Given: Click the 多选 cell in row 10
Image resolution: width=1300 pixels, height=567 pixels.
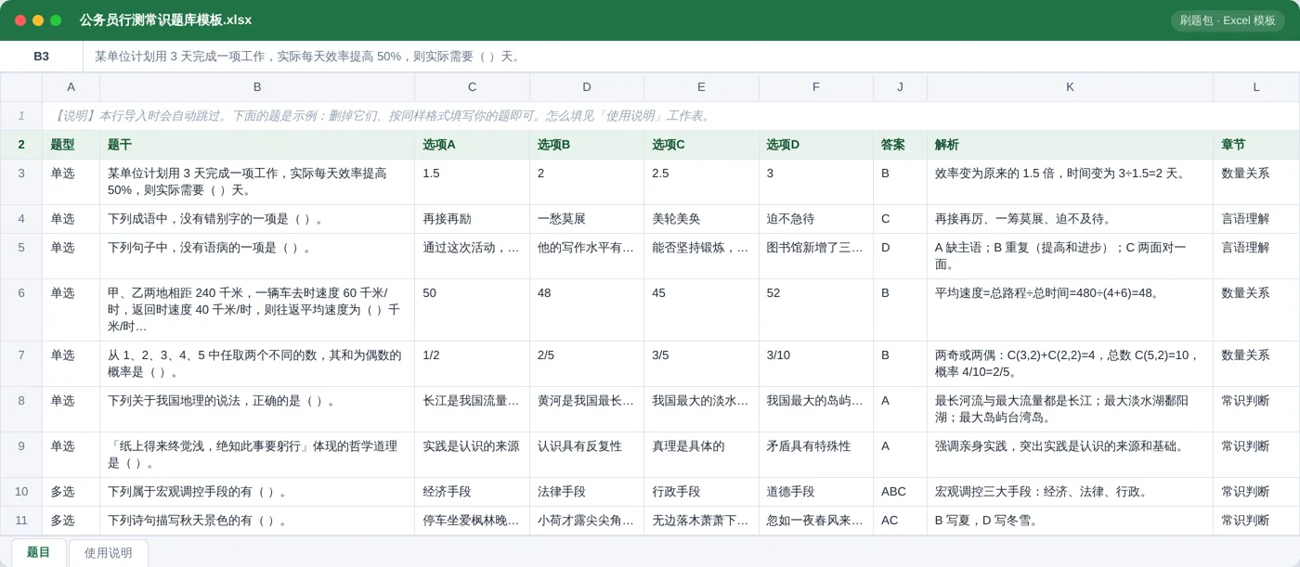Looking at the screenshot, I should coord(71,492).
